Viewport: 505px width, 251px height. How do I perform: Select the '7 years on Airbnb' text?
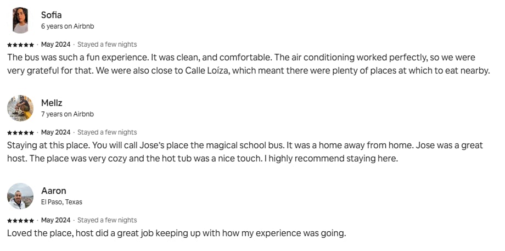(x=68, y=114)
